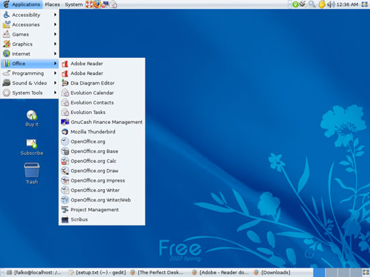The width and height of the screenshot is (370, 277).
Task: Click the search magnifier icon in tray
Action: [312, 4]
